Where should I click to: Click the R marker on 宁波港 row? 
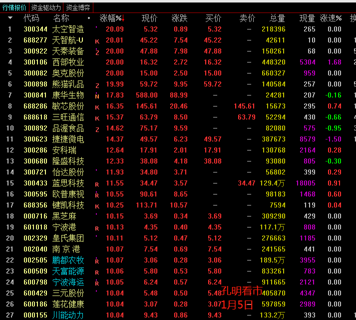tap(97, 228)
